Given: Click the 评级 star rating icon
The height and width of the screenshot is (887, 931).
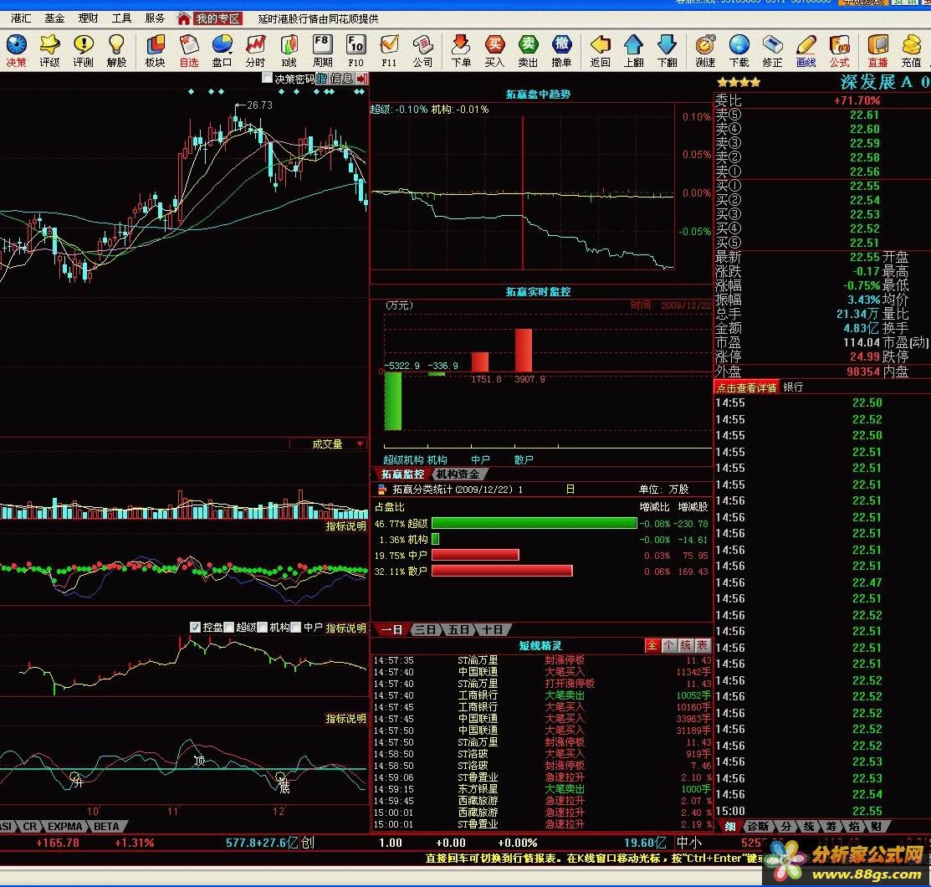Looking at the screenshot, I should pos(50,50).
